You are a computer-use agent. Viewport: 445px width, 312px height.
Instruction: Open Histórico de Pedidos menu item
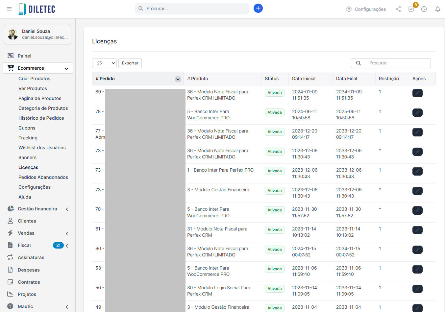click(x=41, y=118)
